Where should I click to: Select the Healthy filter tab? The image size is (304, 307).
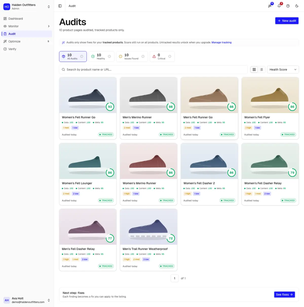(101, 57)
